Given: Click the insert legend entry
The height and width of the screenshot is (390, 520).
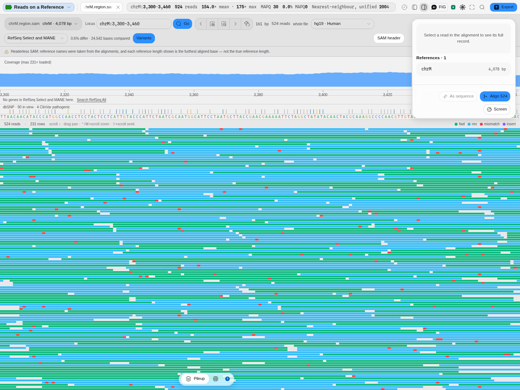Looking at the screenshot, I should (x=509, y=124).
